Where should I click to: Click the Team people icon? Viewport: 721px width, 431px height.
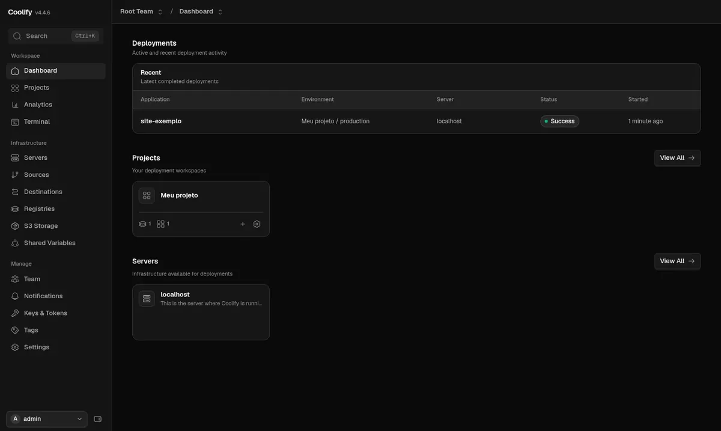[15, 280]
